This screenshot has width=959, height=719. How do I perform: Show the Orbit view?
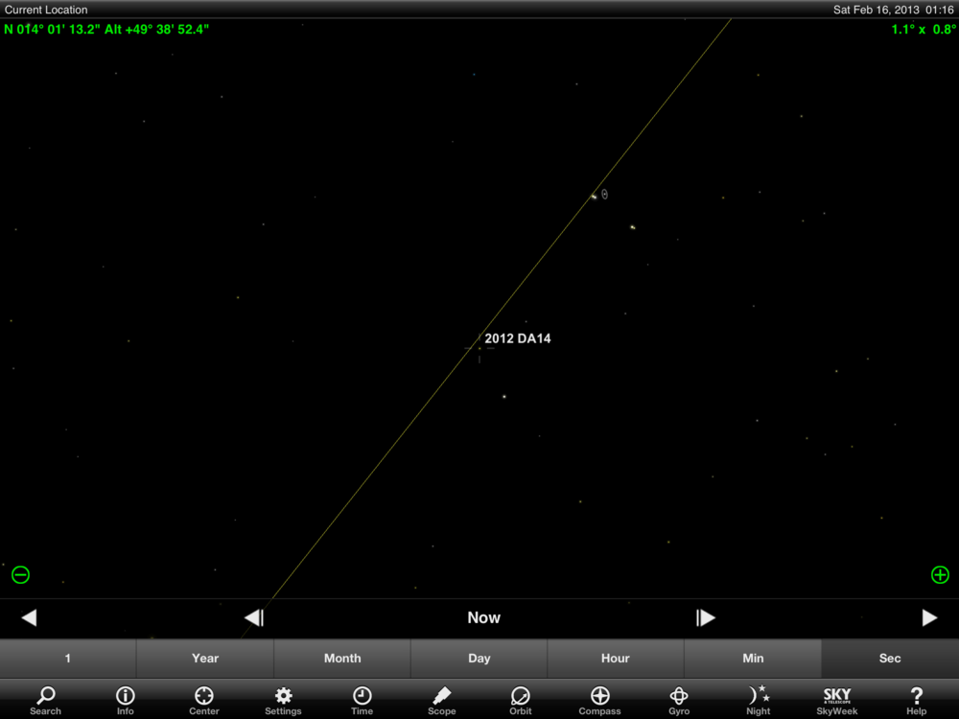(521, 699)
